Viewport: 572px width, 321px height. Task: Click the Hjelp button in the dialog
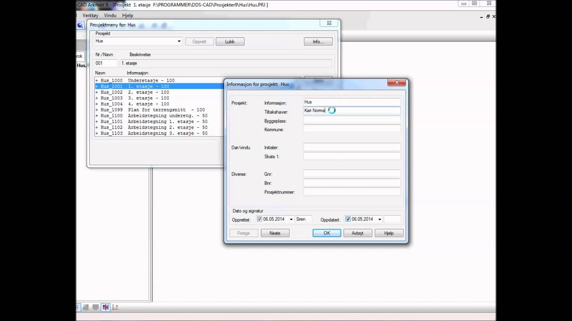click(x=389, y=233)
